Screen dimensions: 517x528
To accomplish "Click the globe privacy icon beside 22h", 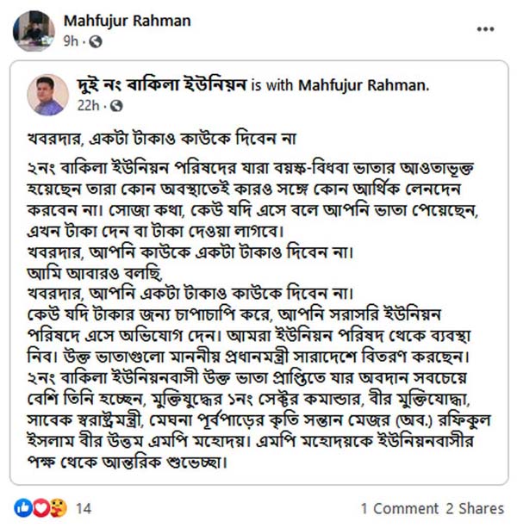I will pyautogui.click(x=116, y=106).
